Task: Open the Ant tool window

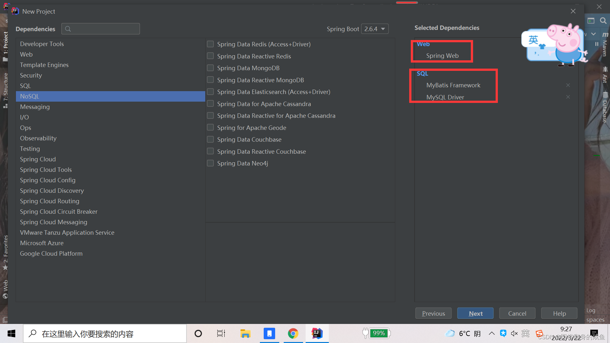Action: click(x=605, y=75)
